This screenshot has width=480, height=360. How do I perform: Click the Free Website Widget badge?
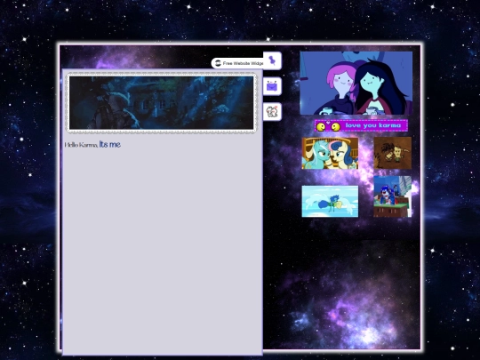[x=237, y=63]
